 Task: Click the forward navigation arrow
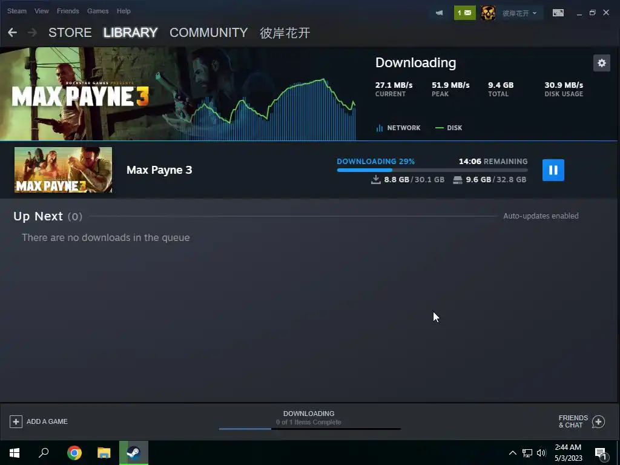click(x=33, y=33)
